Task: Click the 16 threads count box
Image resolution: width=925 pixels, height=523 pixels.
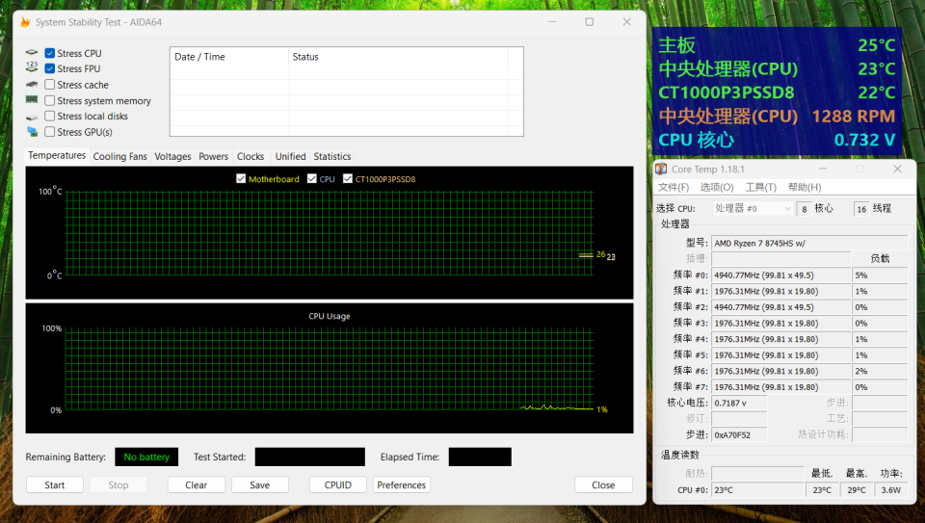Action: 861,209
